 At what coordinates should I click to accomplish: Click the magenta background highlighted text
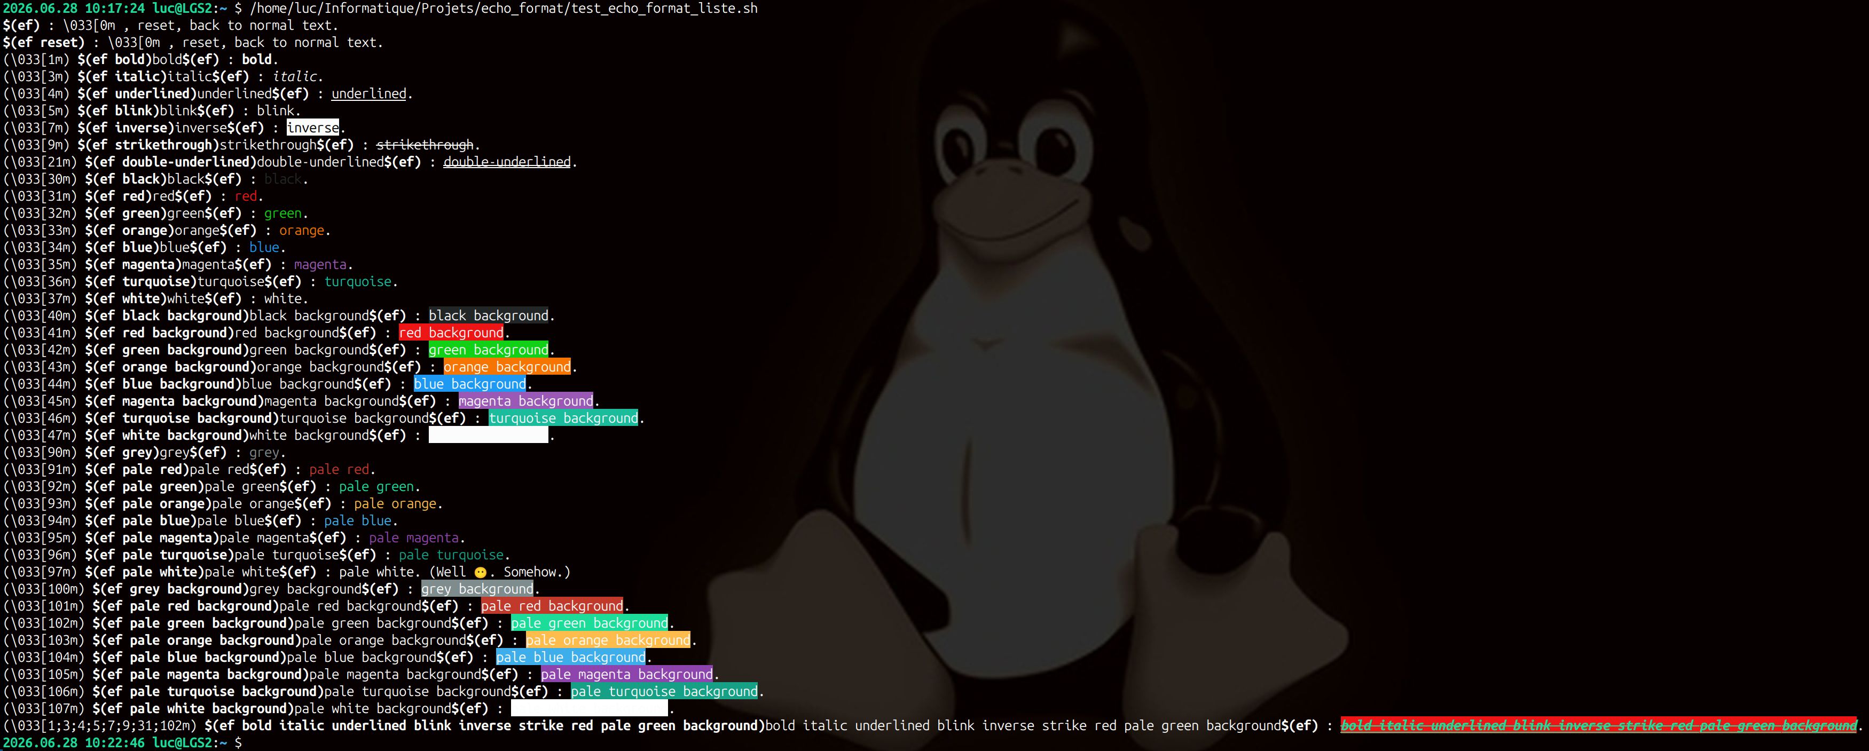(x=526, y=401)
